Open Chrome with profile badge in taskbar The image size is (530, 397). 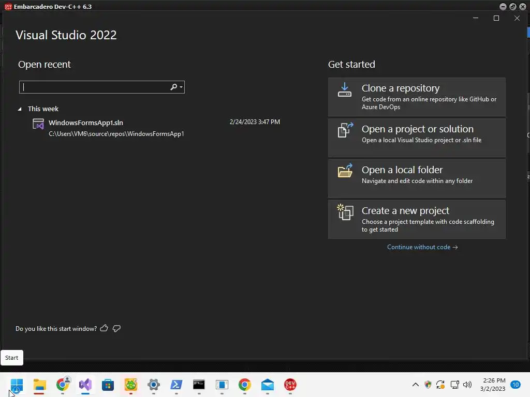[x=63, y=385]
